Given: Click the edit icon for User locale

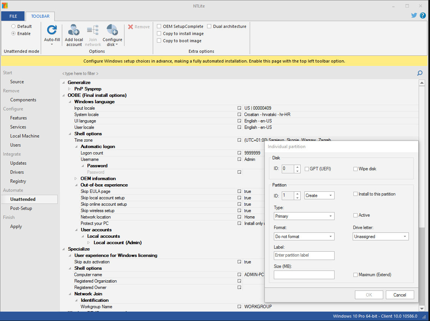Looking at the screenshot, I should point(240,127).
